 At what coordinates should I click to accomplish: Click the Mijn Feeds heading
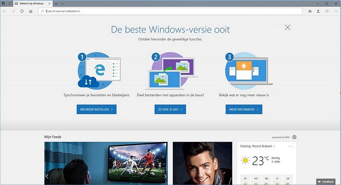53,137
